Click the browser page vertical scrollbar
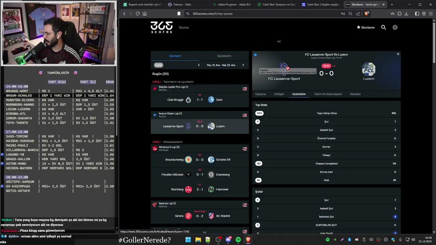This screenshot has width=436, height=245. tap(434, 43)
